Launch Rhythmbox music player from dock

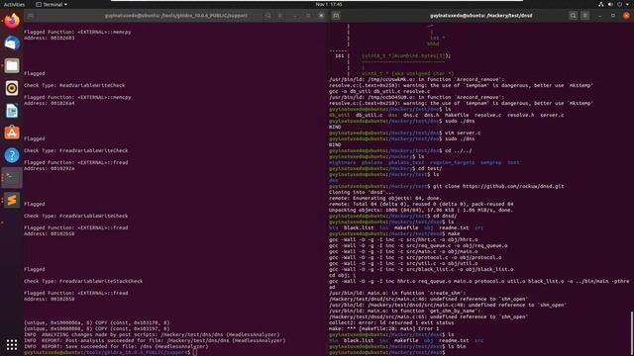pyautogui.click(x=12, y=88)
